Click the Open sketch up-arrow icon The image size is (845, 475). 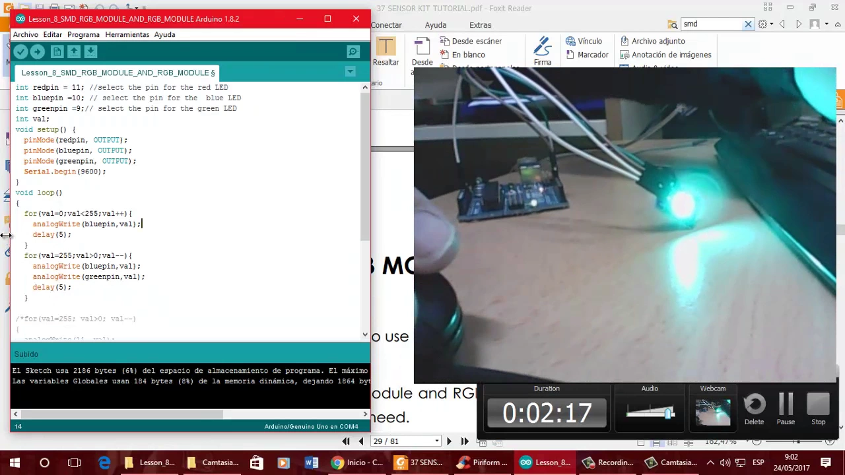click(74, 51)
